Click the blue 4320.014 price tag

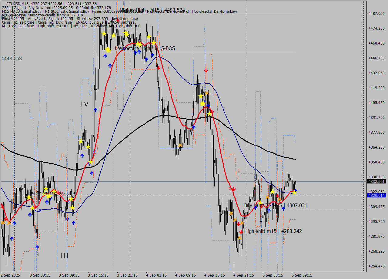(376, 195)
